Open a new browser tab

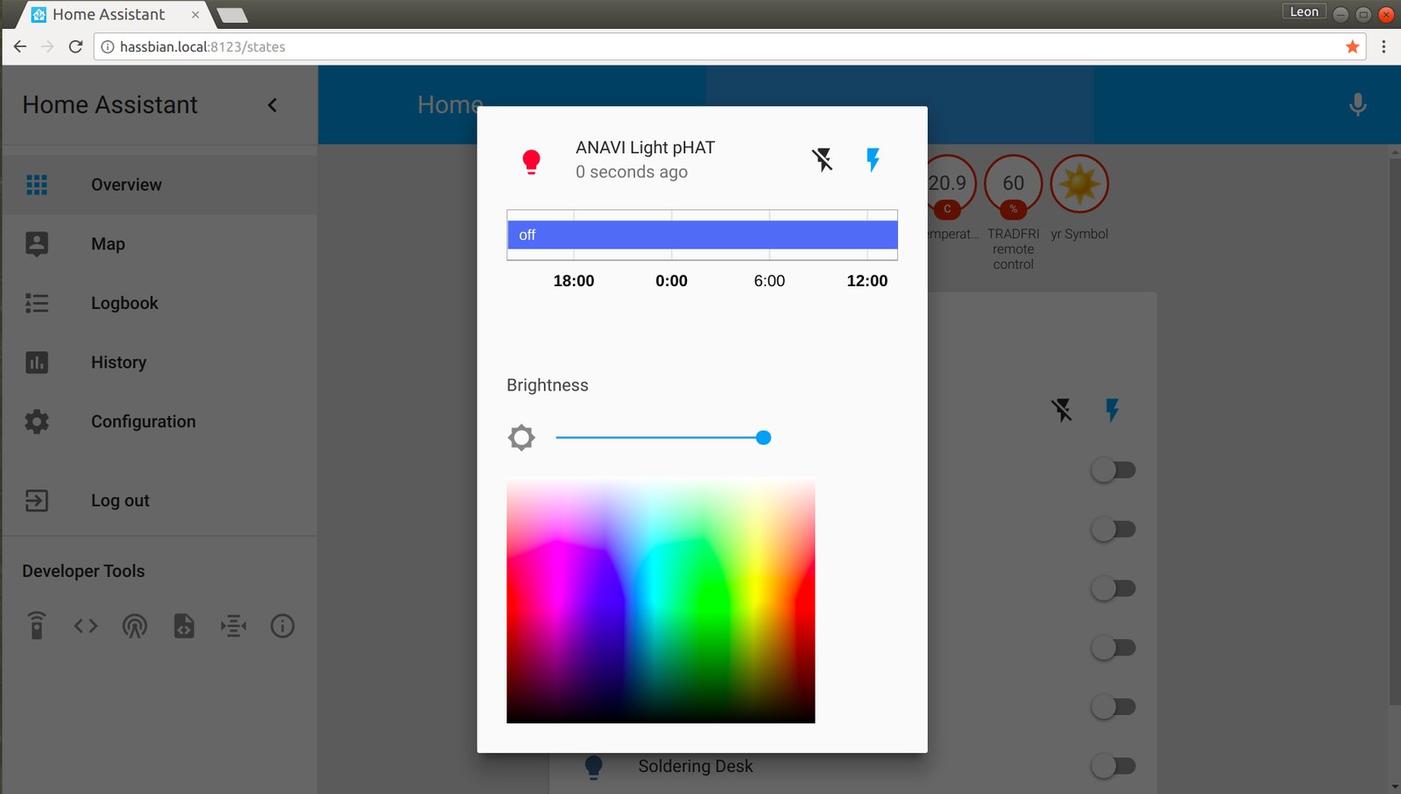[232, 15]
